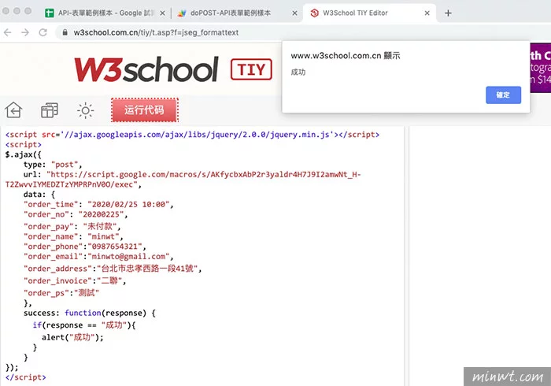Click the TIY badge next to logo
The width and height of the screenshot is (551, 386).
coord(251,69)
